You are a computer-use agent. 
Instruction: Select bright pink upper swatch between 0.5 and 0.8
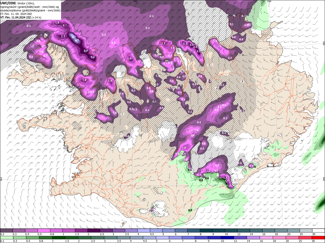(x=44, y=231)
